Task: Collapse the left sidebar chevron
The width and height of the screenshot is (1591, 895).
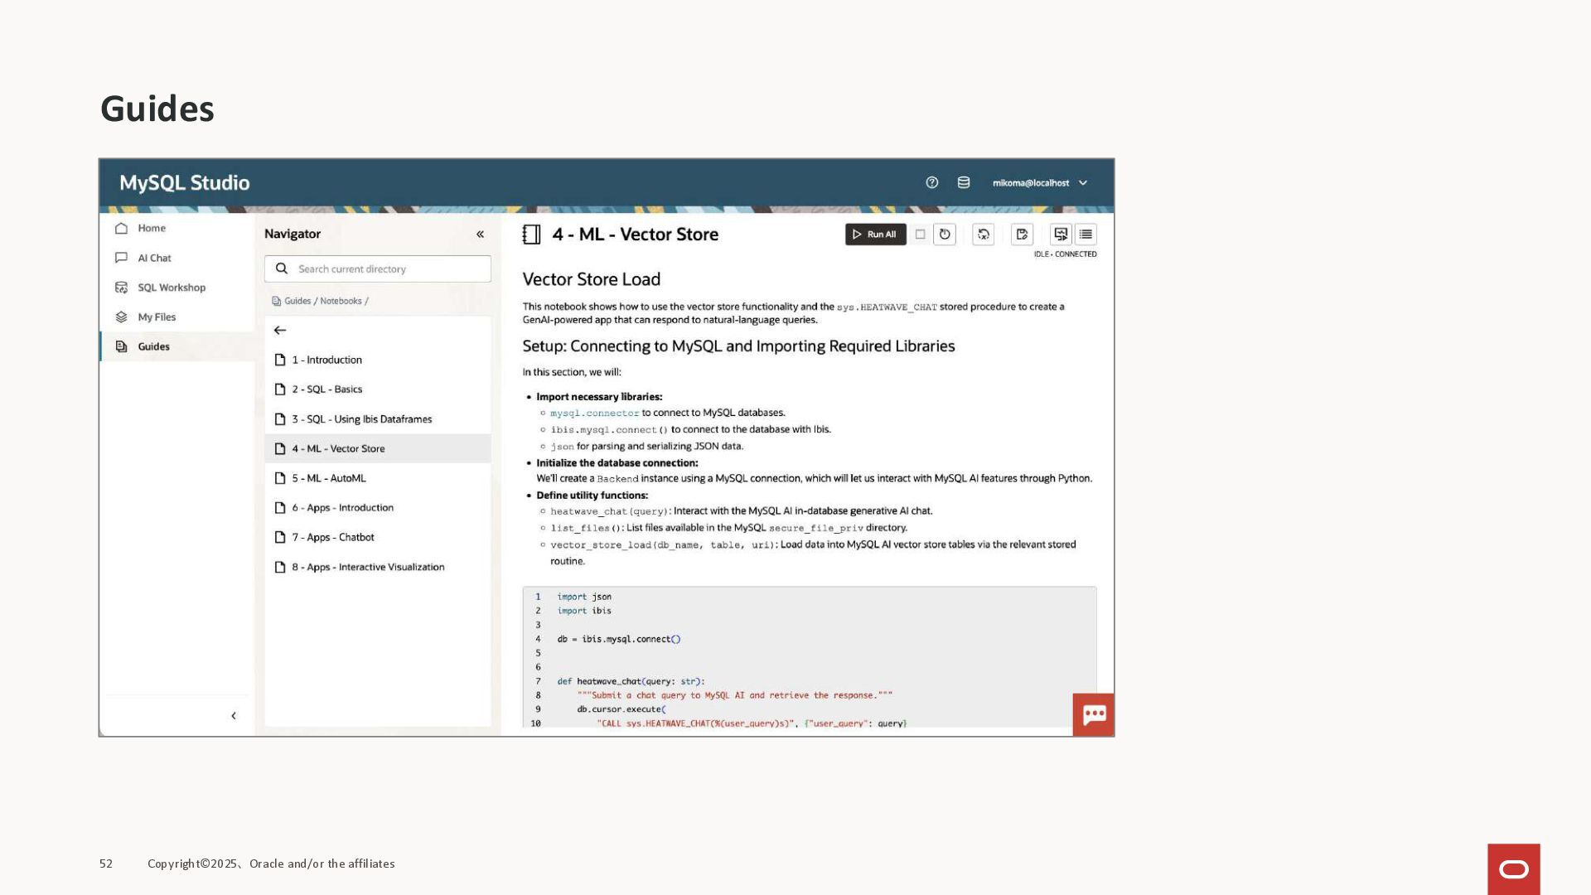Action: pyautogui.click(x=234, y=715)
